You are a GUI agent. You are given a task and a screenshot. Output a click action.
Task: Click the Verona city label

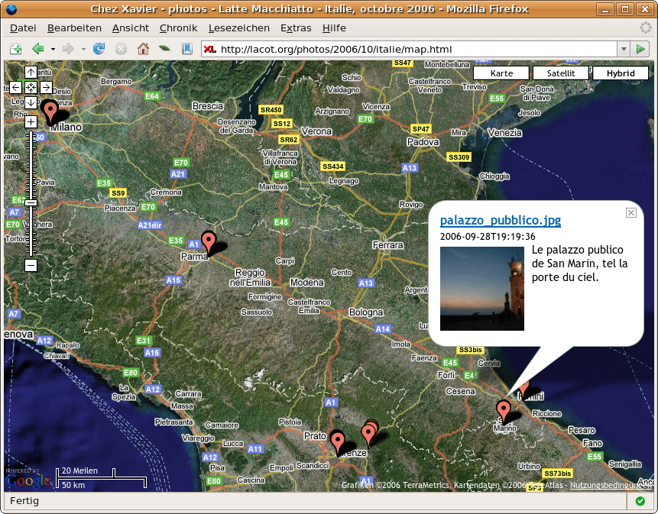(316, 131)
